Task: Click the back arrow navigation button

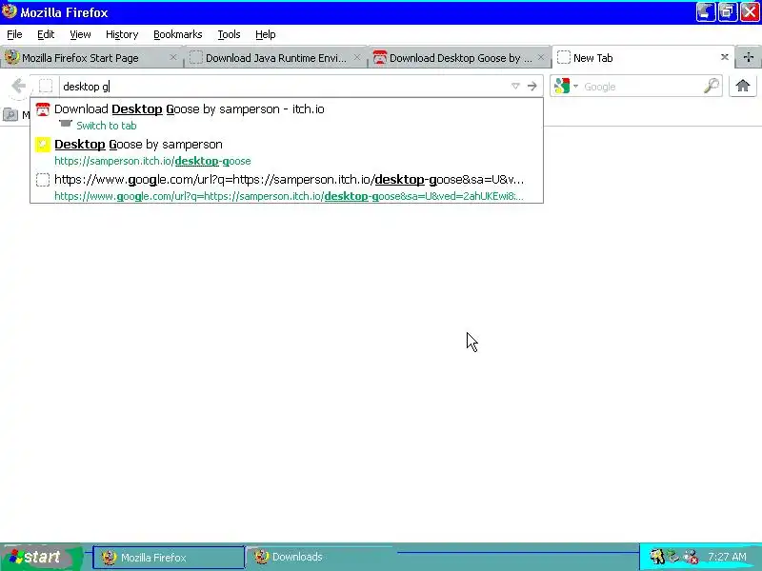Action: click(x=18, y=87)
